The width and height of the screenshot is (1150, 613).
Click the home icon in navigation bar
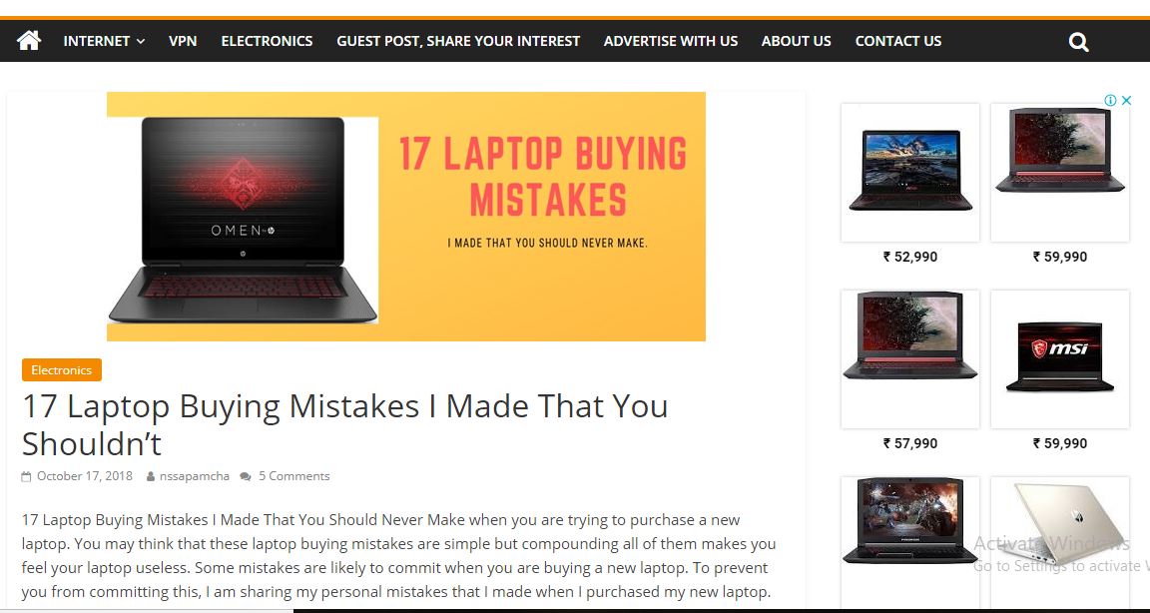coord(29,40)
